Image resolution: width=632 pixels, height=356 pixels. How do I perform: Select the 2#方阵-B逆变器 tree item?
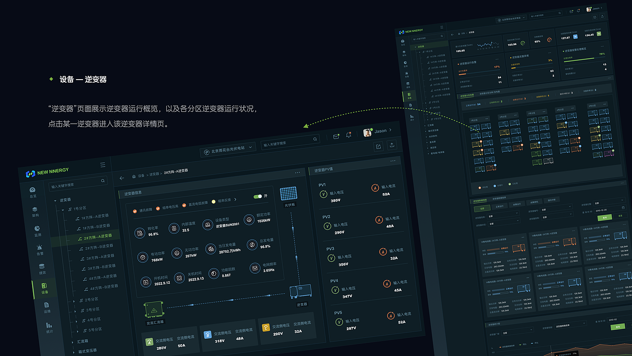tap(98, 247)
